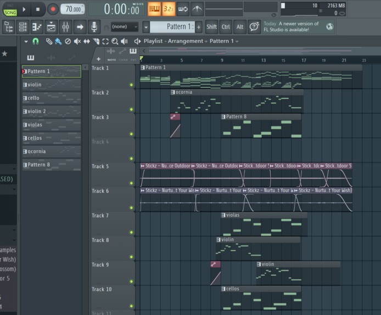Open the pattern selector dropdown arrow
The width and height of the screenshot is (381, 315).
pyautogui.click(x=146, y=27)
